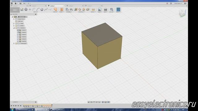Select the Spline sketch tool
The width and height of the screenshot is (198, 111).
coord(46,10)
